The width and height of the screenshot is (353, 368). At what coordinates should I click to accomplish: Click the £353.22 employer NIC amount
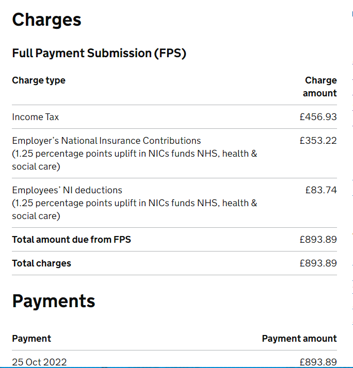tap(318, 141)
